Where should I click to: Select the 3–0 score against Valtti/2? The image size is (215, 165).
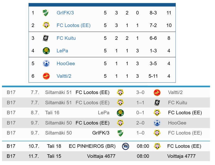[x=140, y=92]
